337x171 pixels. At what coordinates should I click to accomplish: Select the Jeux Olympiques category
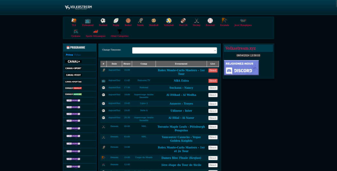coord(243,21)
